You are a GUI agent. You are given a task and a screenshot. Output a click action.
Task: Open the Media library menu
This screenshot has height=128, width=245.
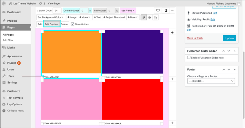click(x=11, y=48)
